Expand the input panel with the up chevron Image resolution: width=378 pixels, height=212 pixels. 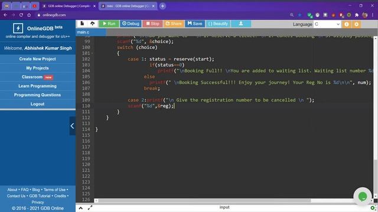click(81, 208)
